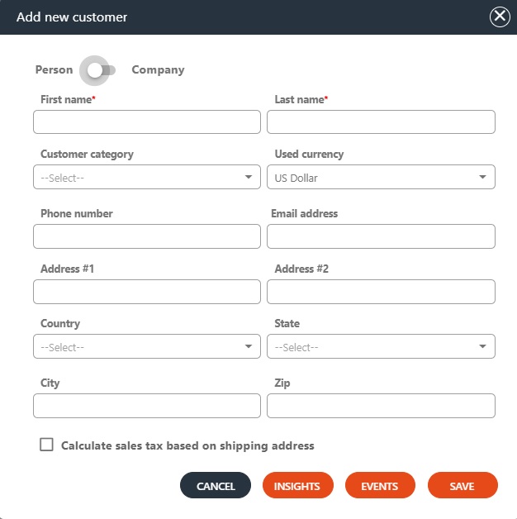
Task: Open the Country dropdown list
Action: pyautogui.click(x=147, y=346)
